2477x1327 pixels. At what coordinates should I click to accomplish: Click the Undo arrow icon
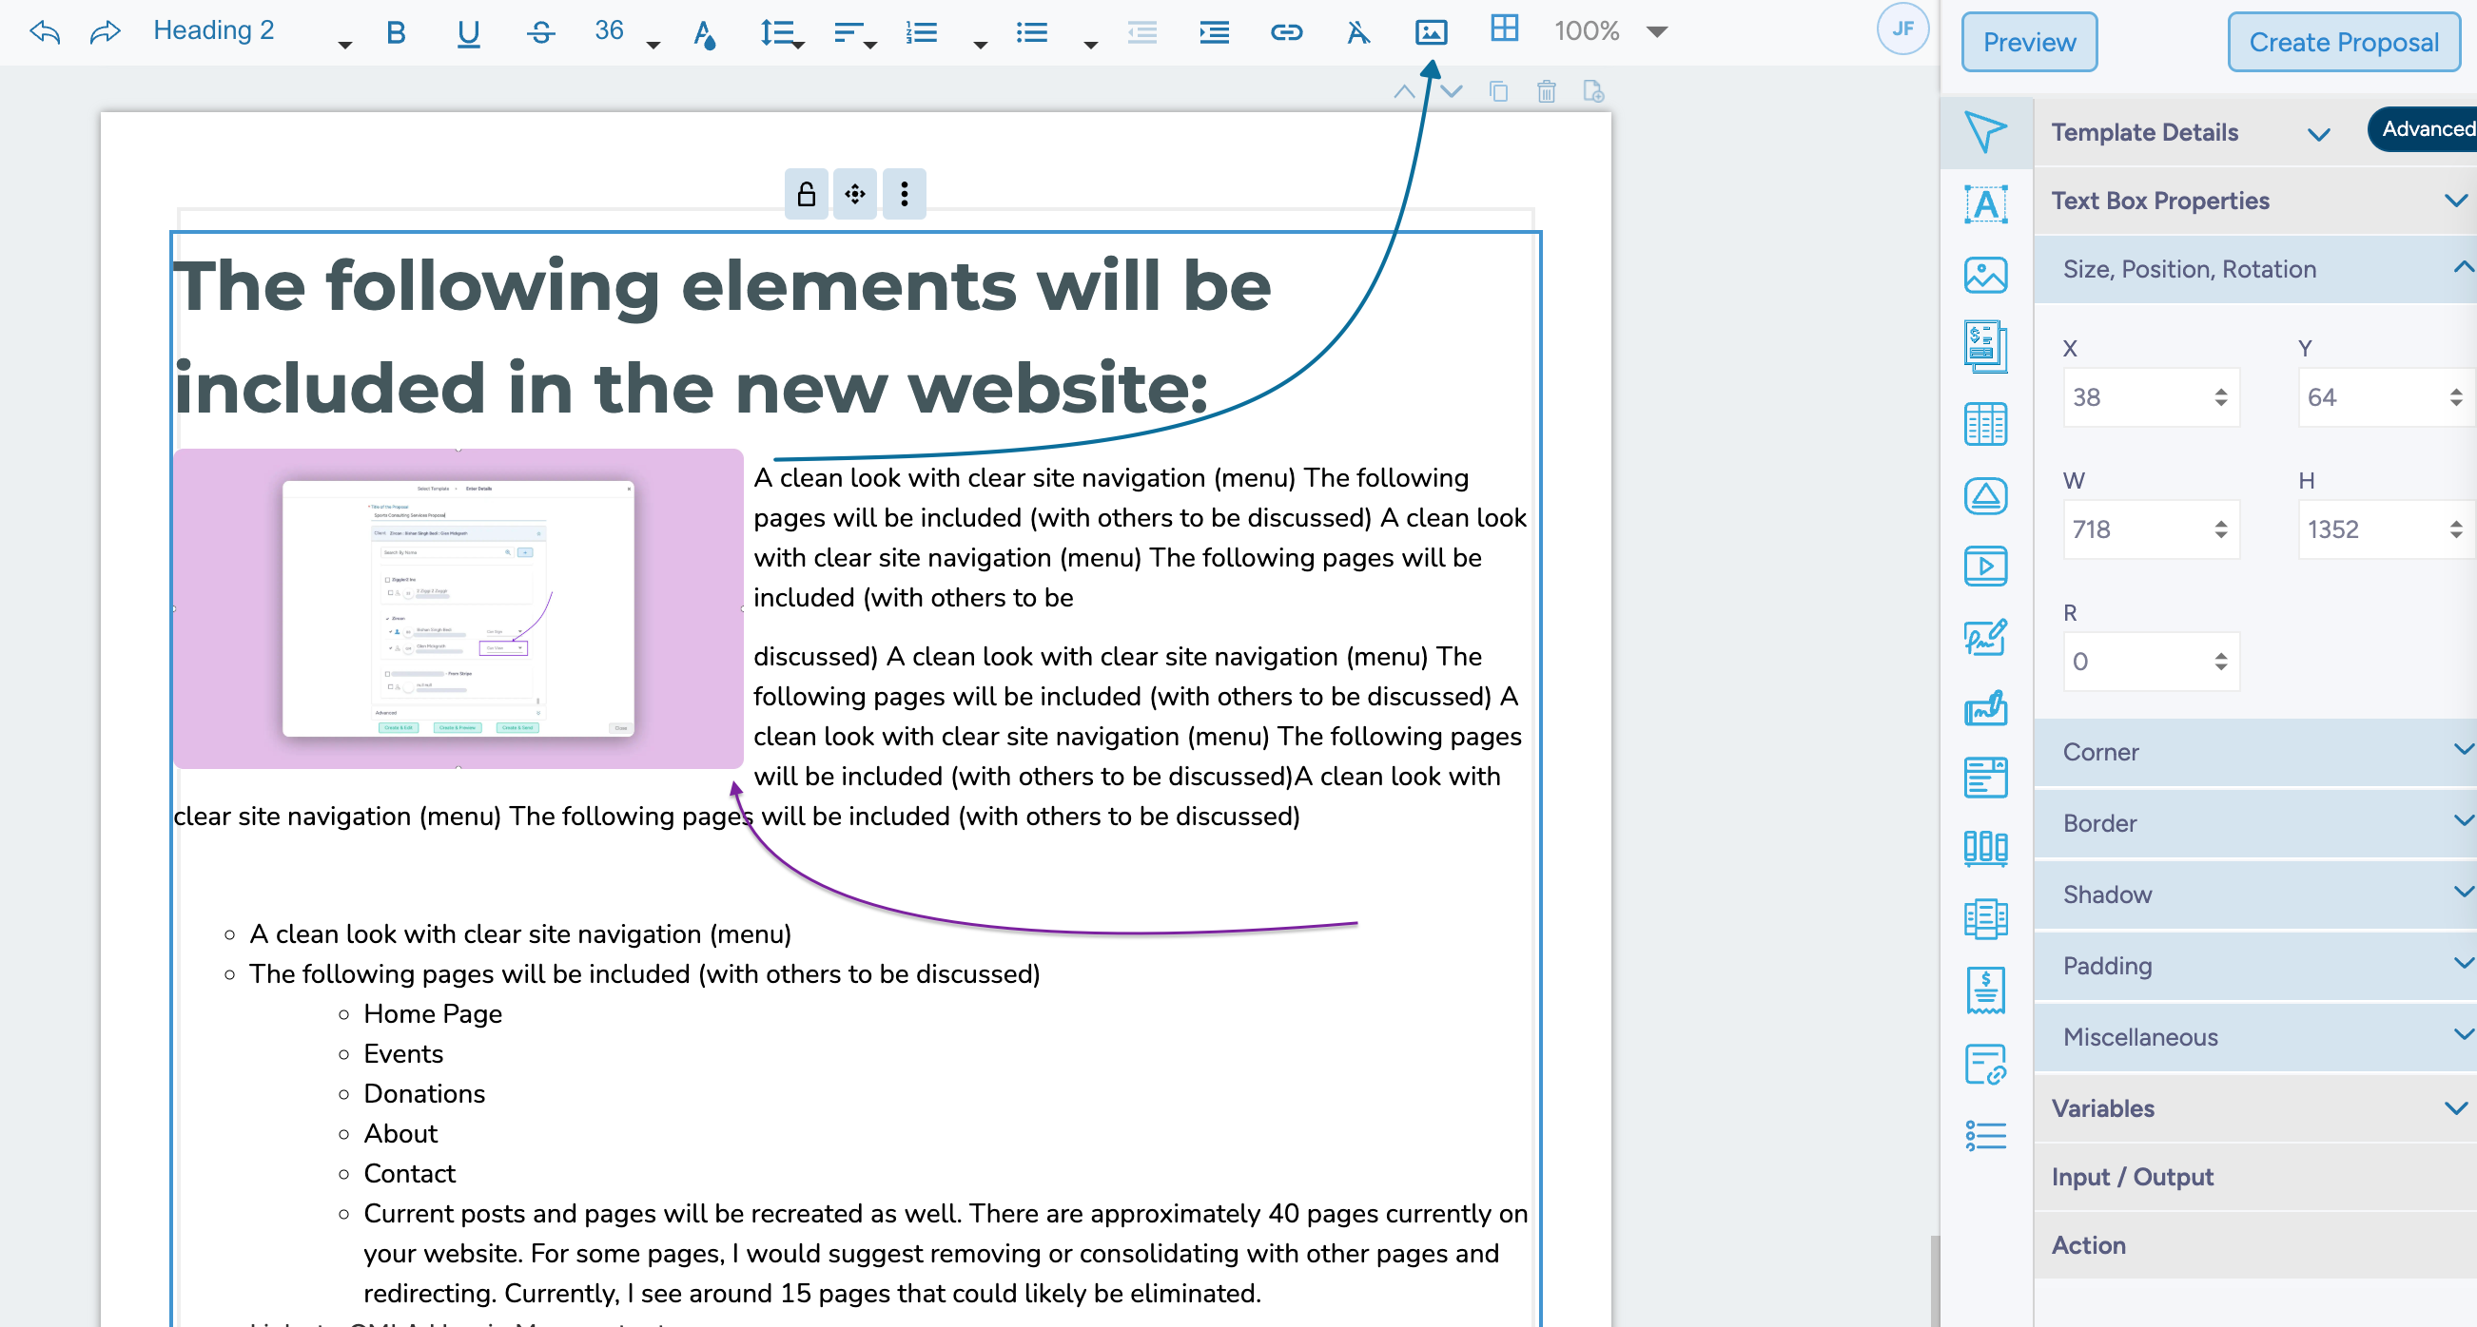click(x=44, y=31)
